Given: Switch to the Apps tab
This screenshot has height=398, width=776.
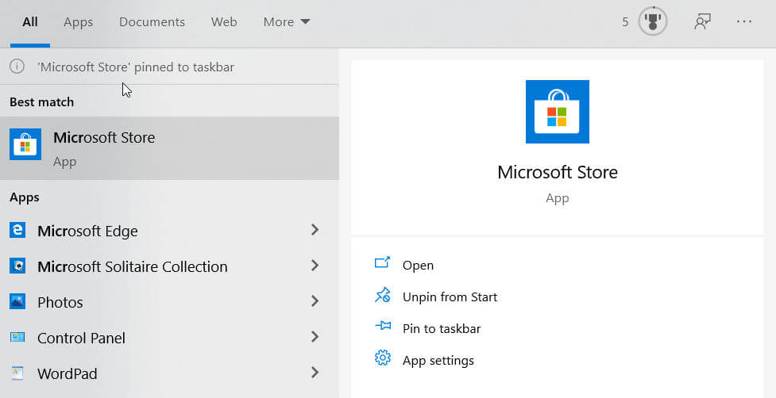Looking at the screenshot, I should click(78, 22).
